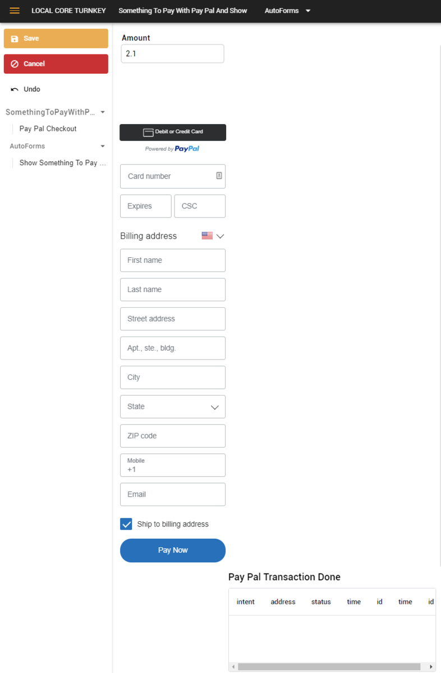This screenshot has height=673, width=441.
Task: Click the credit card icon on Debit button
Action: tap(148, 132)
